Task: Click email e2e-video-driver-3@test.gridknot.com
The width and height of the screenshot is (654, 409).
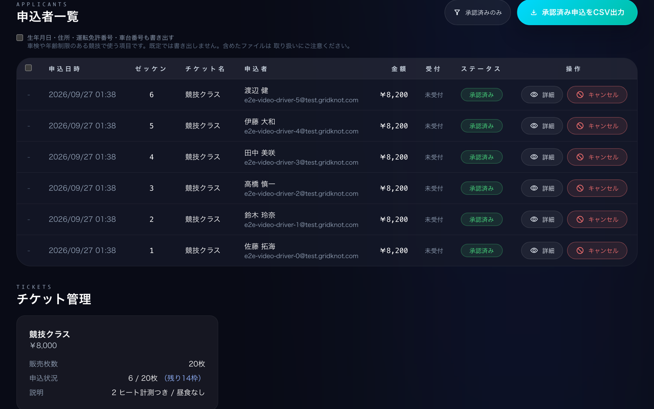Action: pyautogui.click(x=301, y=162)
